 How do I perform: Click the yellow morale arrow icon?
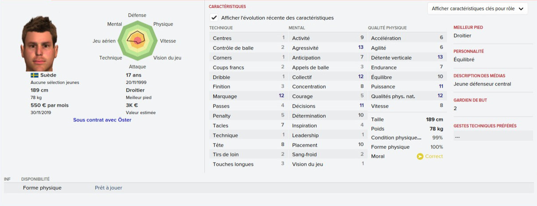click(420, 156)
